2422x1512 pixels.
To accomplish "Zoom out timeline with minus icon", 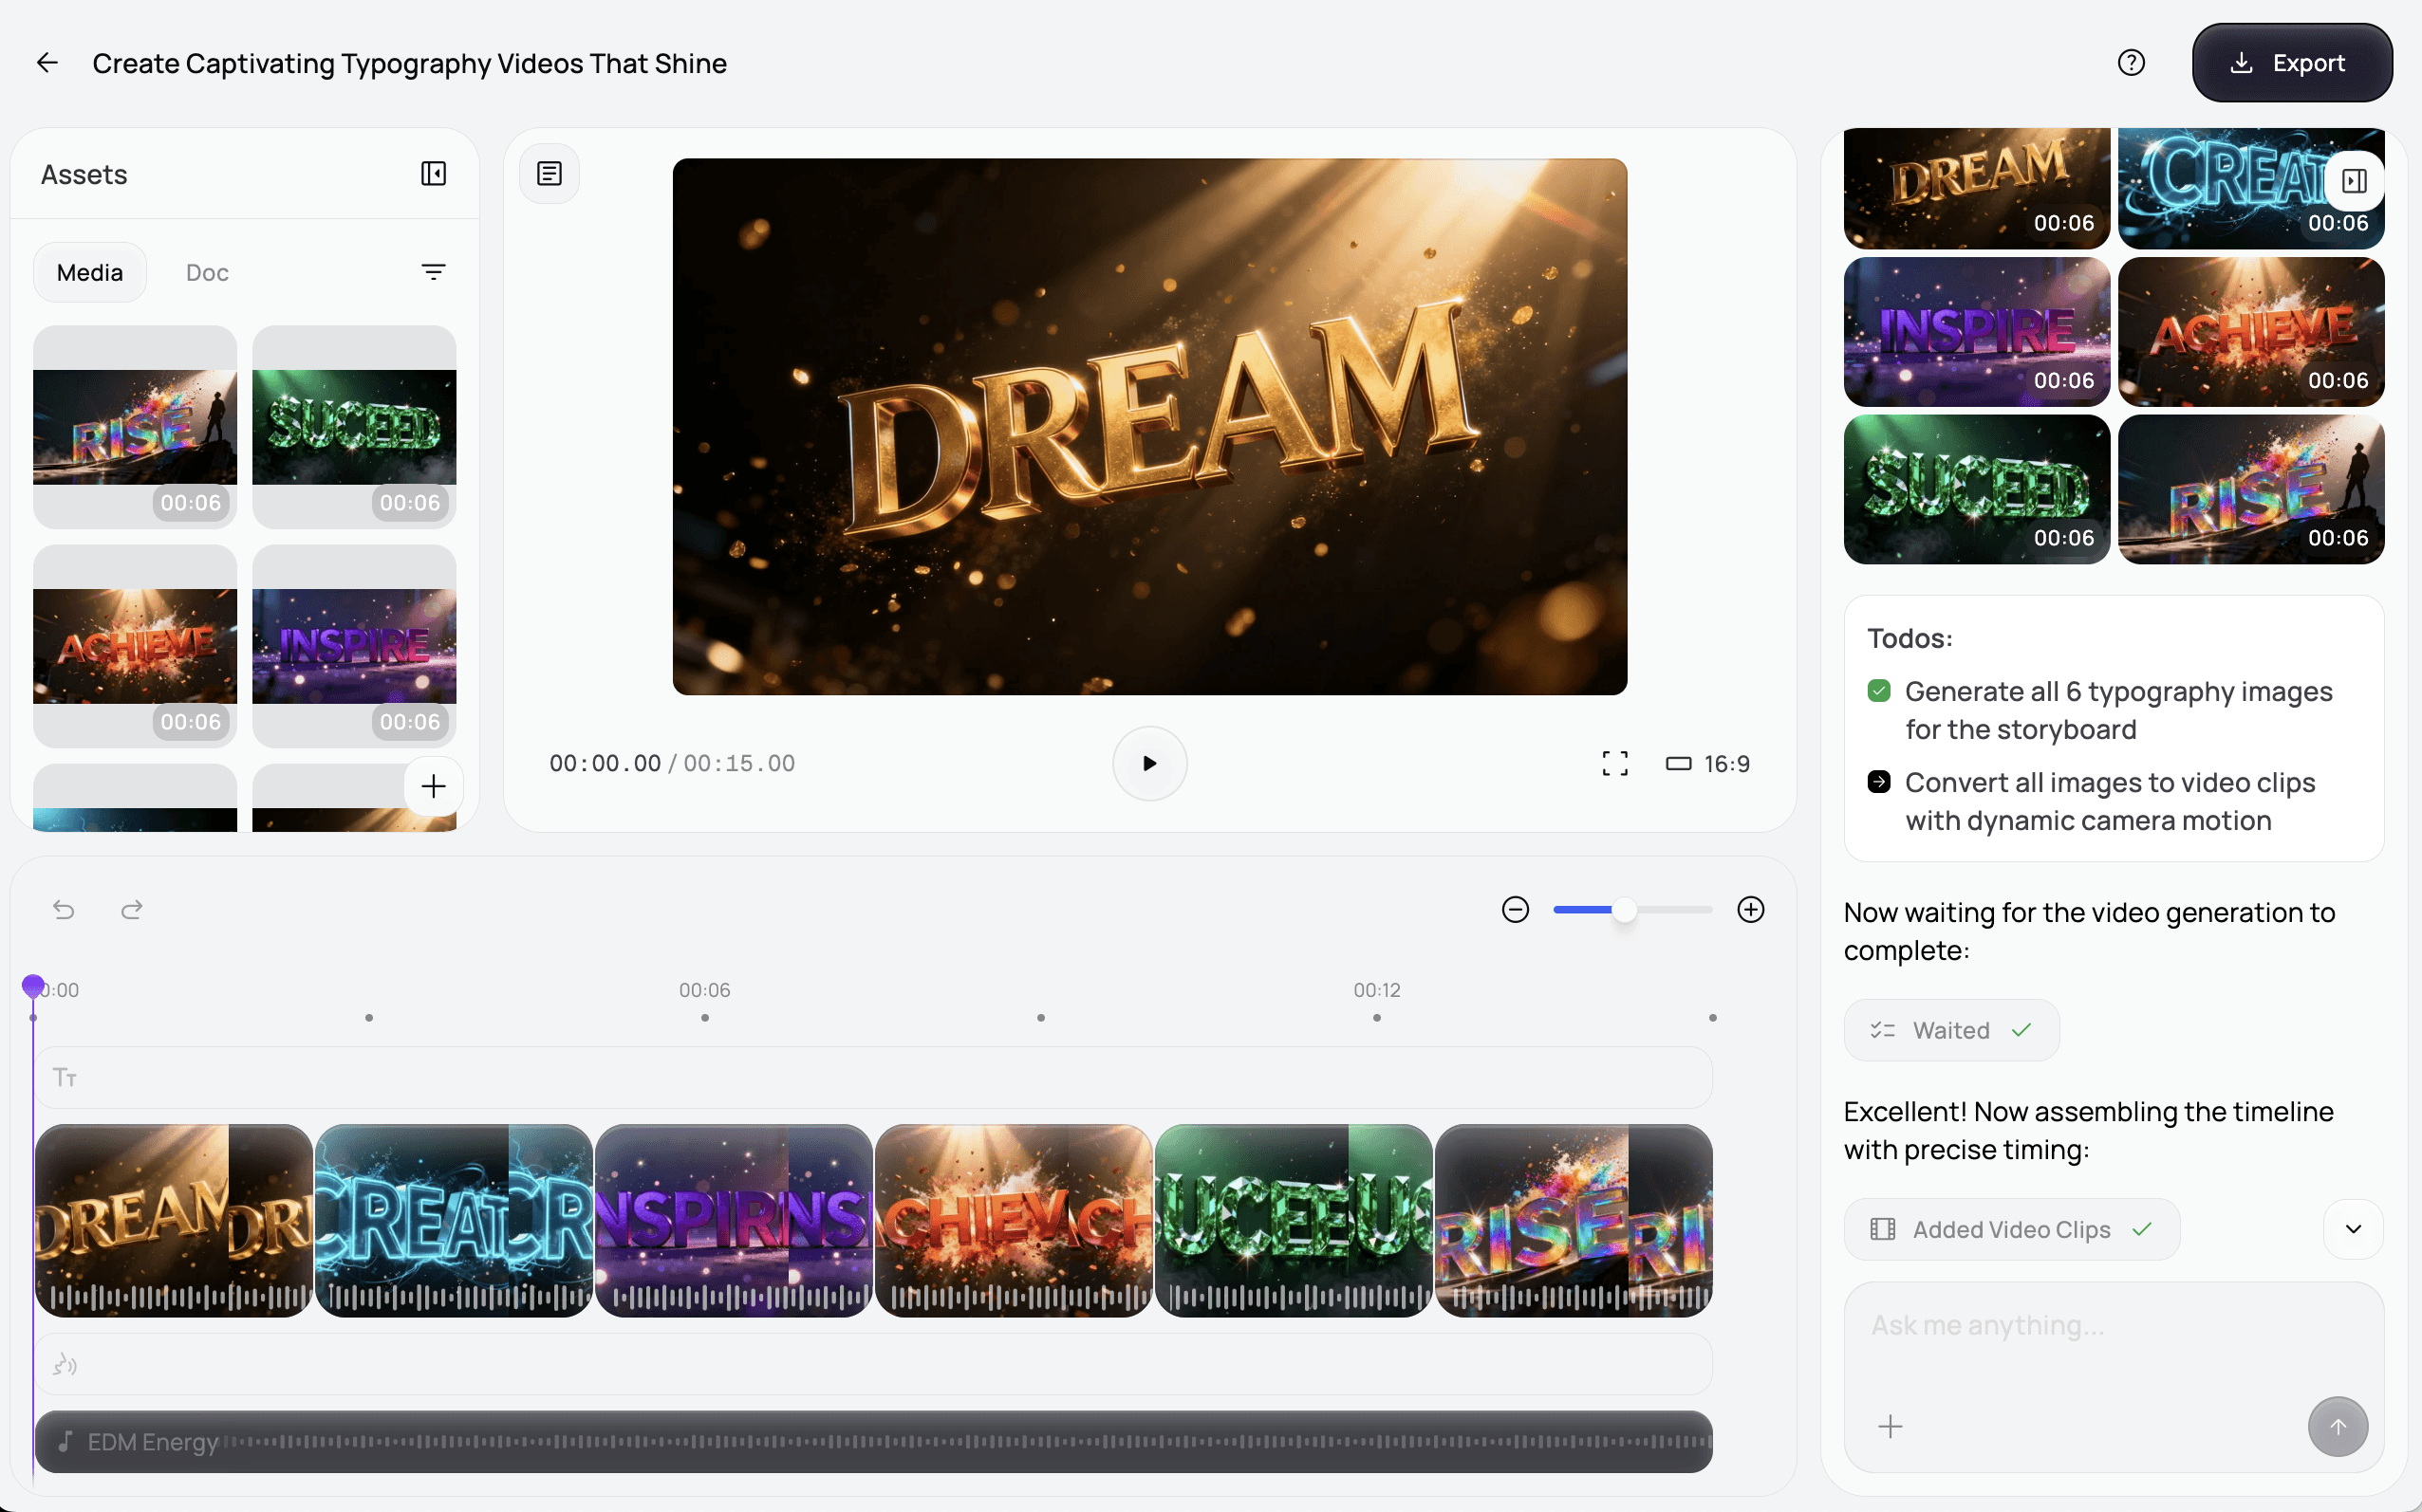I will tap(1515, 910).
